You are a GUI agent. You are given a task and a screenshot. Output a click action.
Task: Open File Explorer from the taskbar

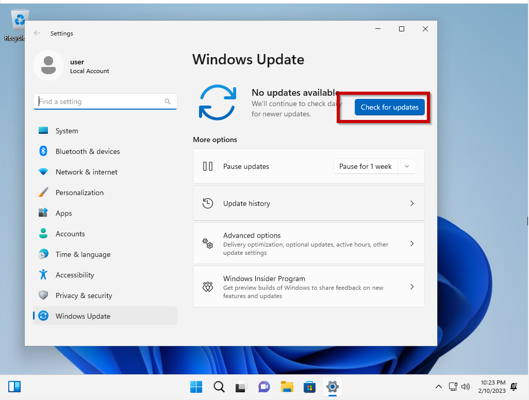pos(287,387)
